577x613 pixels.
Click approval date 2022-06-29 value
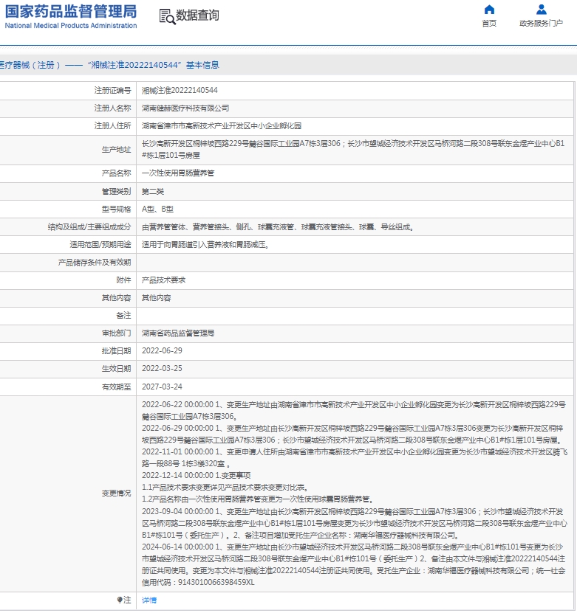(162, 350)
